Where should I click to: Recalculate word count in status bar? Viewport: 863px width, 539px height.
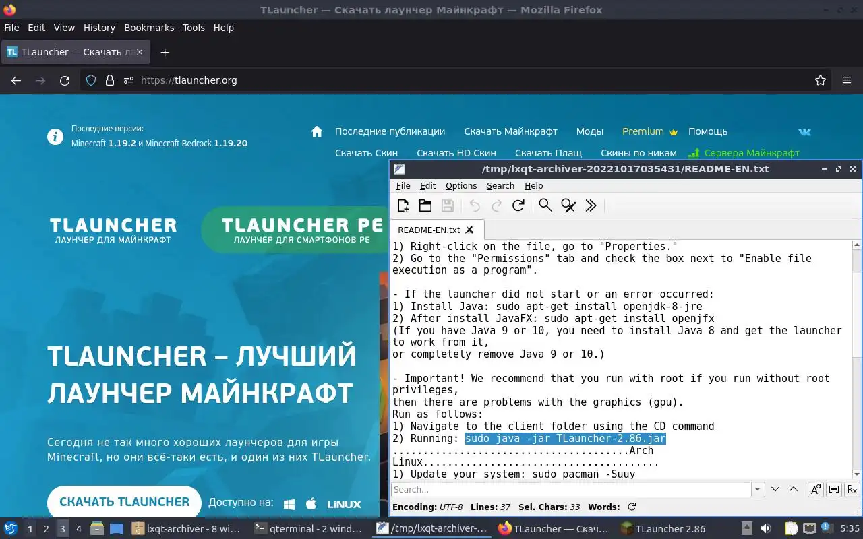[x=632, y=507]
